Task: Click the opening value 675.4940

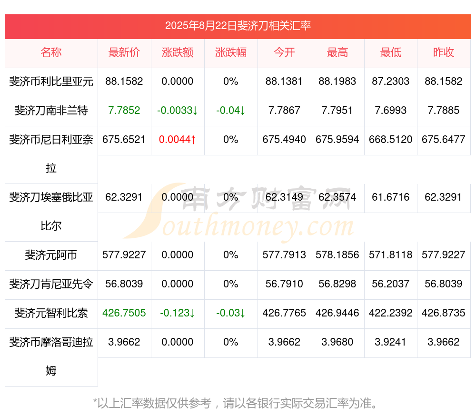Action: pos(284,140)
